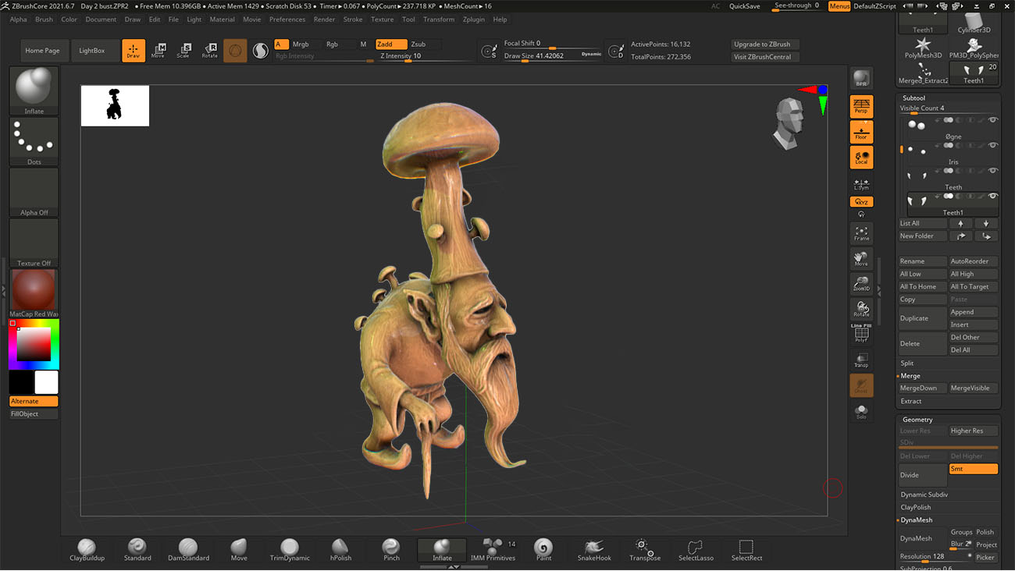The image size is (1015, 571).
Task: Toggle the Floor grid display
Action: (861, 132)
